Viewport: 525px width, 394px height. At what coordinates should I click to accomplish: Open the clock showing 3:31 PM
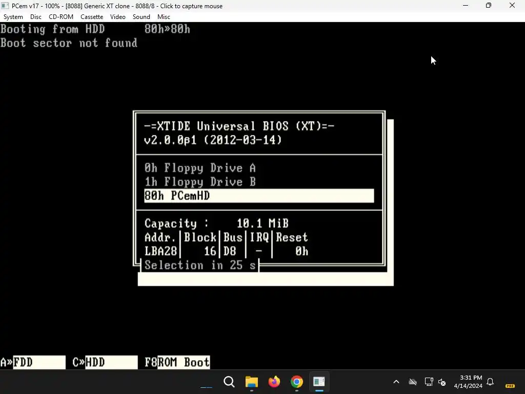pyautogui.click(x=468, y=382)
